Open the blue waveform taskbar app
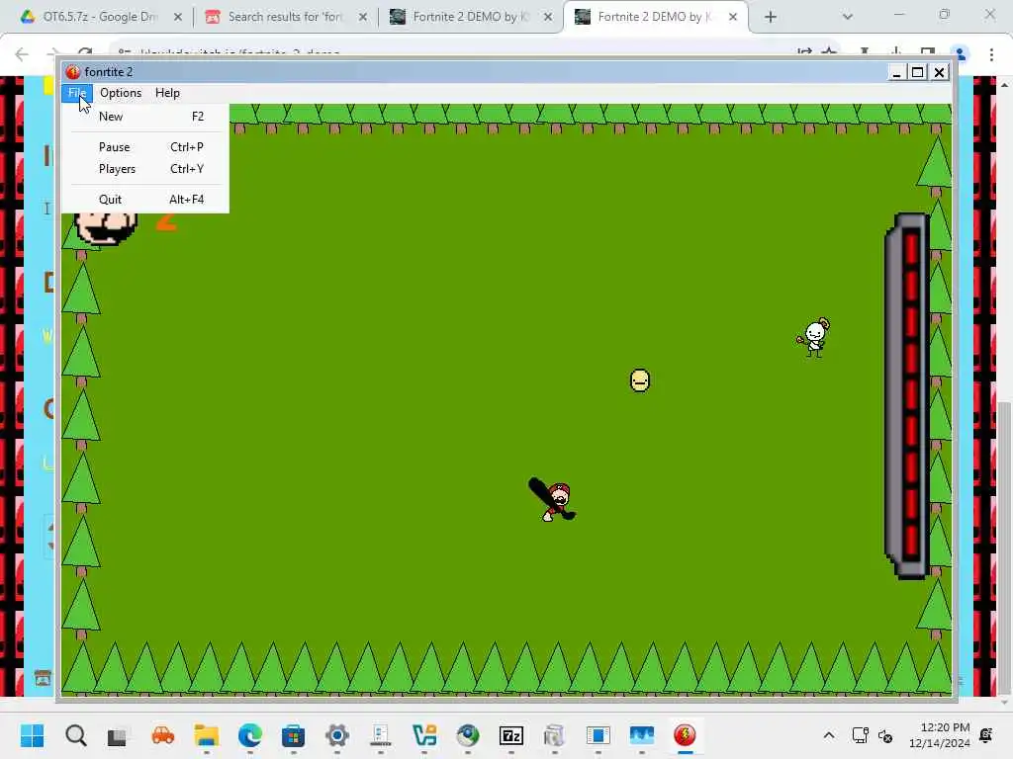1013x759 pixels. tap(641, 735)
